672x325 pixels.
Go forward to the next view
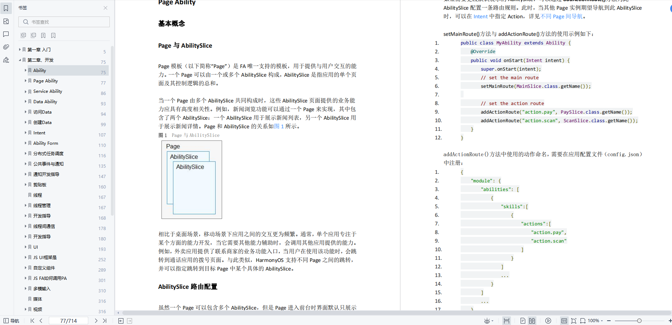130,321
